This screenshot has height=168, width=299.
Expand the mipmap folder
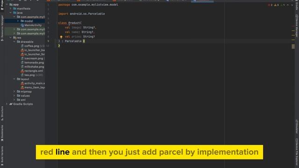coord(14,91)
